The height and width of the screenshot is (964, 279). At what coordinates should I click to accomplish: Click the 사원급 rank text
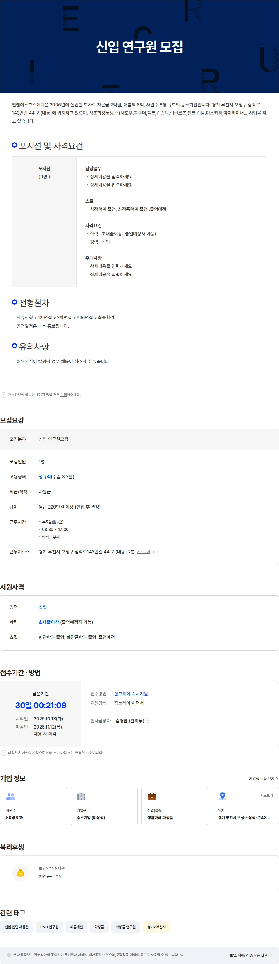click(44, 491)
